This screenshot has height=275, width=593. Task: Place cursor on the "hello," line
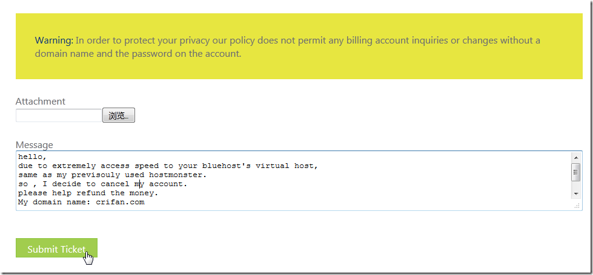[x=31, y=157]
